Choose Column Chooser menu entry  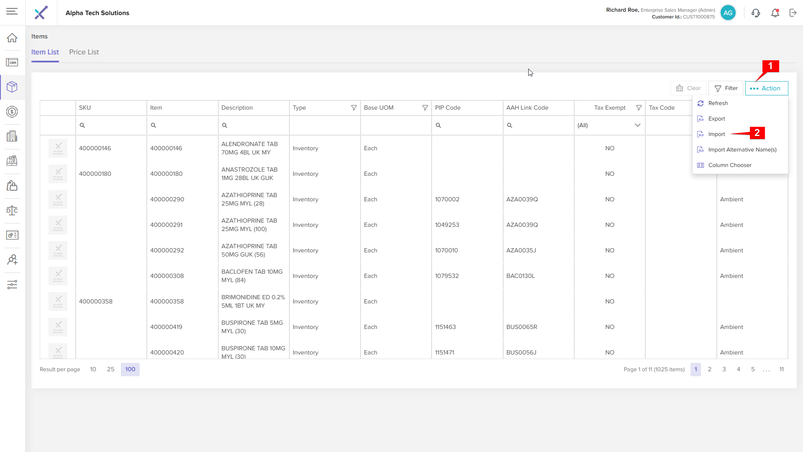coord(729,165)
